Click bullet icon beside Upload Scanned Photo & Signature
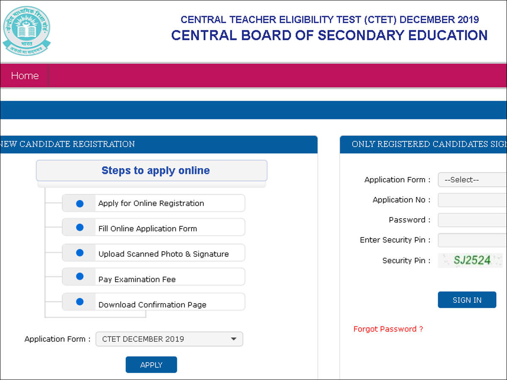This screenshot has width=507, height=380. [x=80, y=253]
